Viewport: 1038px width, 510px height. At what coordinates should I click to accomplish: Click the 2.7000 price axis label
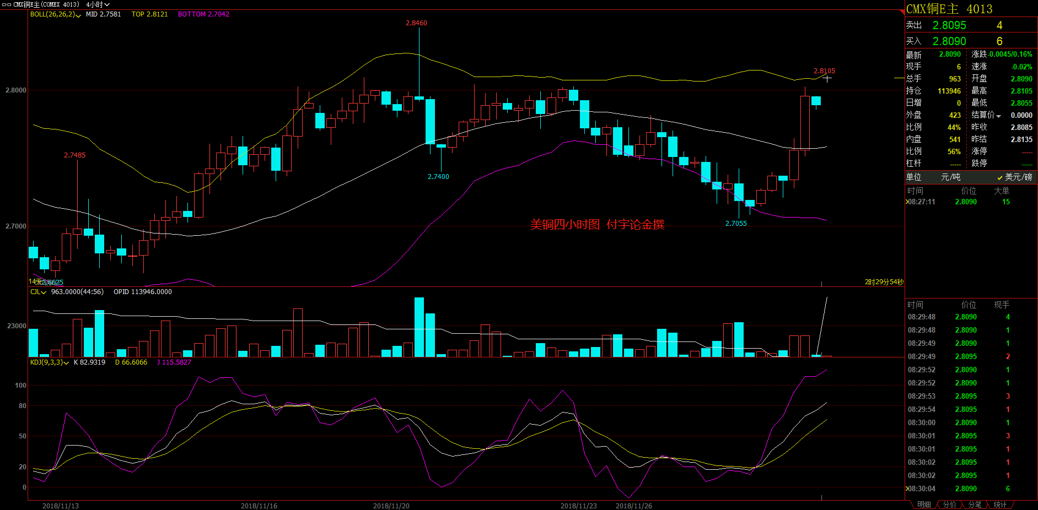pyautogui.click(x=16, y=226)
